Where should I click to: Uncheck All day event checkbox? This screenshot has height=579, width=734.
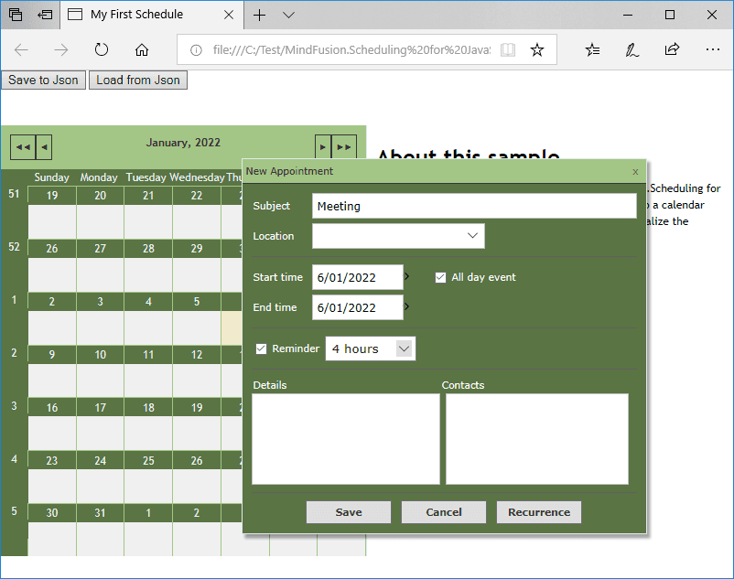coord(440,277)
